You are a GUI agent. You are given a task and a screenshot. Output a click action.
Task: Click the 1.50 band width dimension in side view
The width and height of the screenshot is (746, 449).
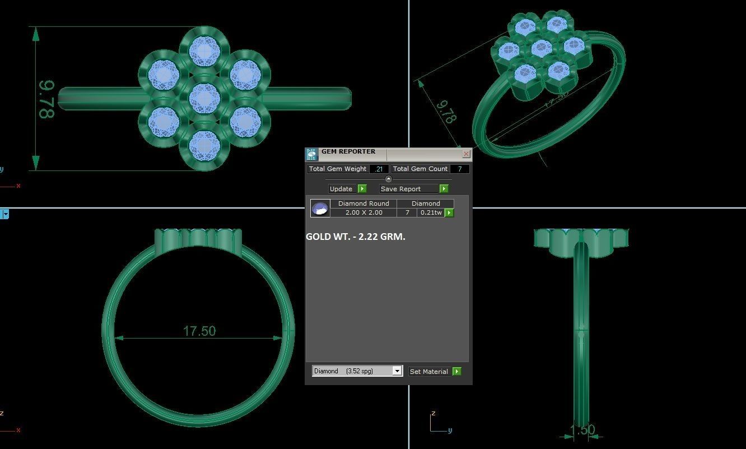pyautogui.click(x=582, y=430)
